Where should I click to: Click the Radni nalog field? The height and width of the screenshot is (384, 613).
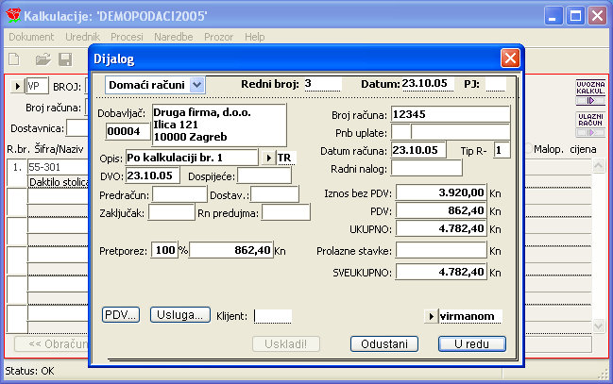click(427, 168)
